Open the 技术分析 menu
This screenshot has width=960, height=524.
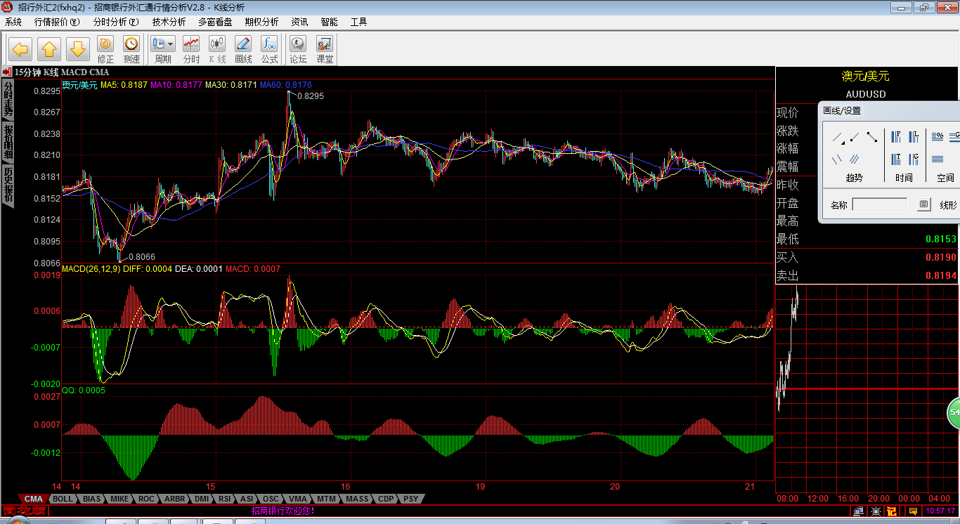click(x=169, y=22)
